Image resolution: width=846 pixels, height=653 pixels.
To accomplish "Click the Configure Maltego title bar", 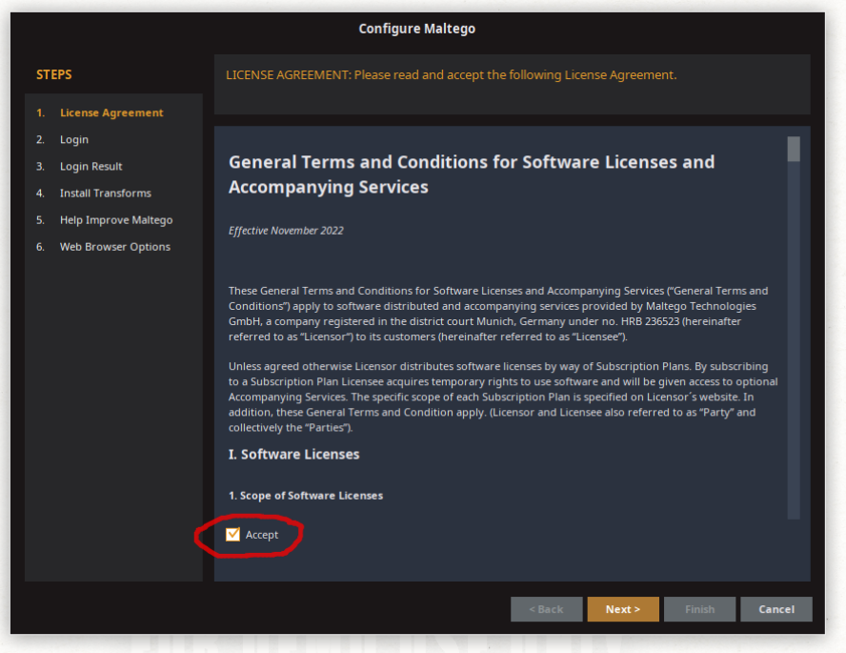I will click(417, 29).
